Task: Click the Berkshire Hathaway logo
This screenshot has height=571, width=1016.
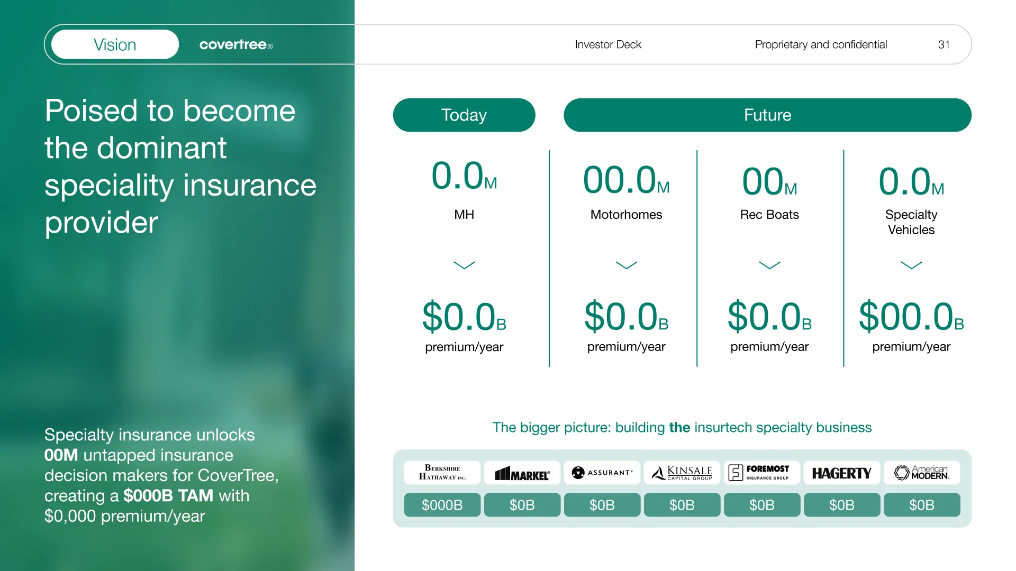Action: pyautogui.click(x=442, y=473)
